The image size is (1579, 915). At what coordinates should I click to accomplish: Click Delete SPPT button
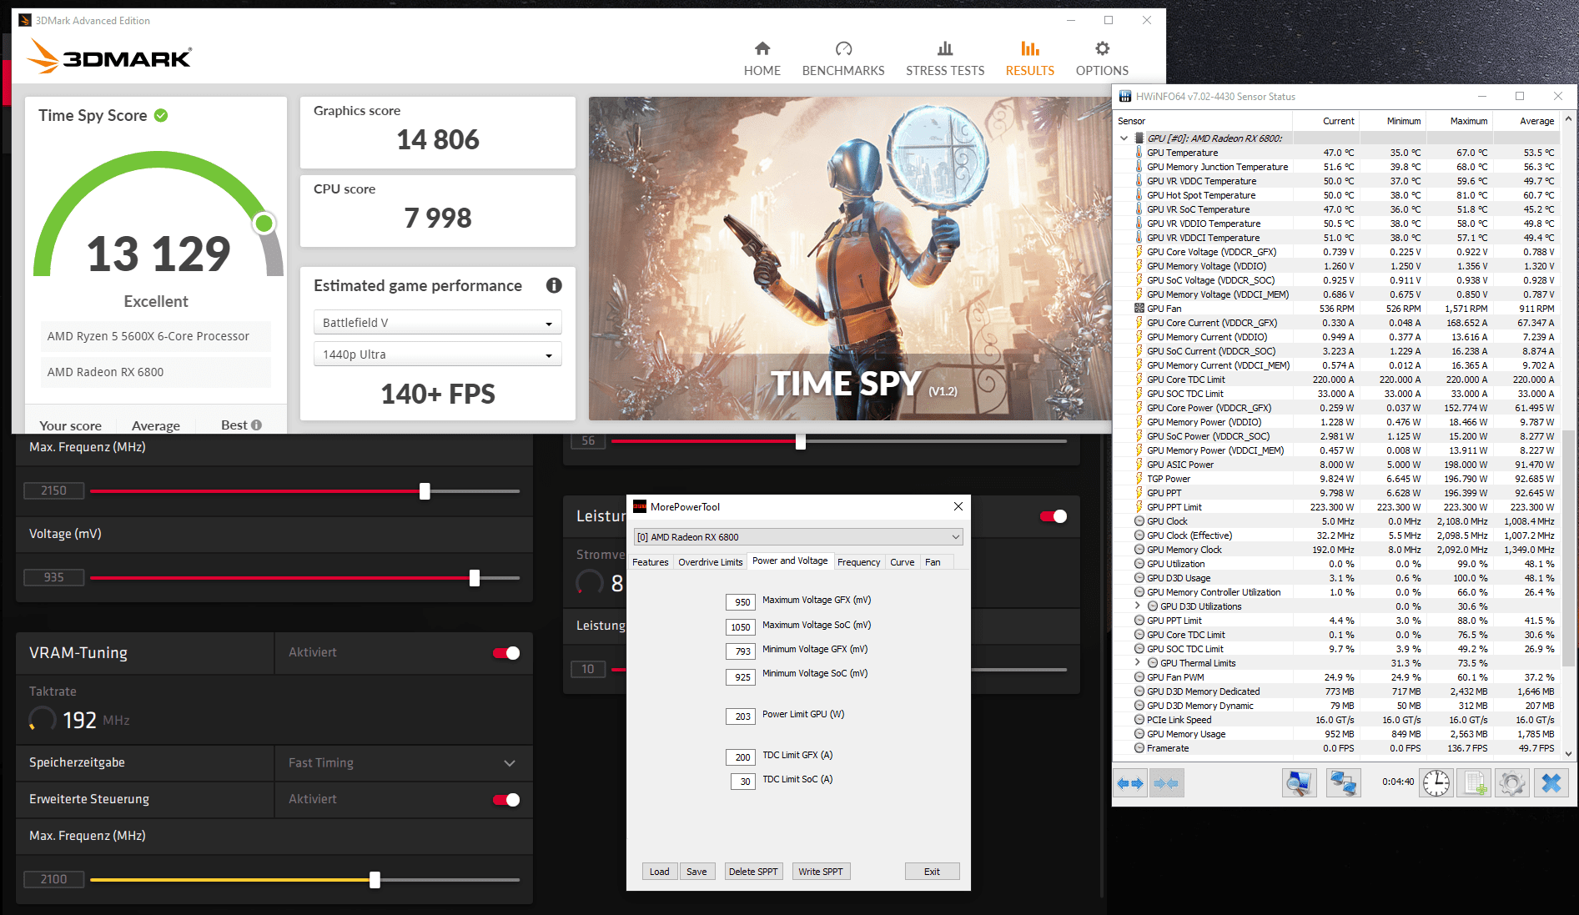coord(753,872)
